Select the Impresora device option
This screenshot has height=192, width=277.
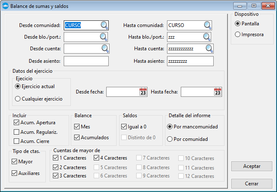pos(238,34)
